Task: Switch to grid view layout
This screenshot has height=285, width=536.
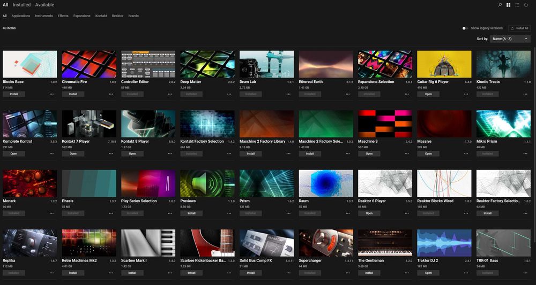Action: point(508,5)
